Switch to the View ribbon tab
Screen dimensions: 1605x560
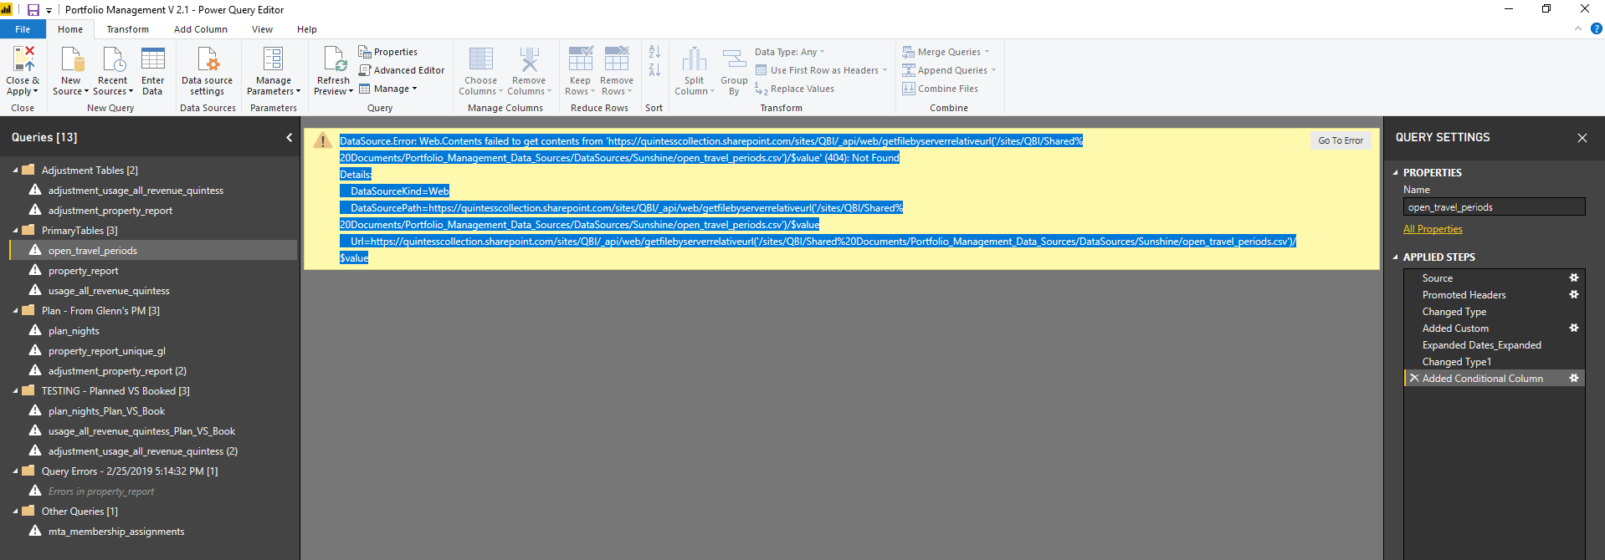(263, 29)
